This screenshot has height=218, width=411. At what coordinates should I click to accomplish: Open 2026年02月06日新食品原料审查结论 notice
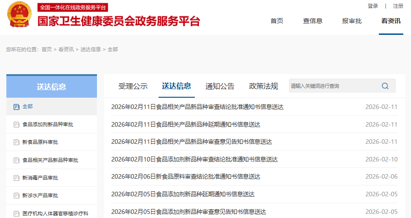tap(186, 176)
